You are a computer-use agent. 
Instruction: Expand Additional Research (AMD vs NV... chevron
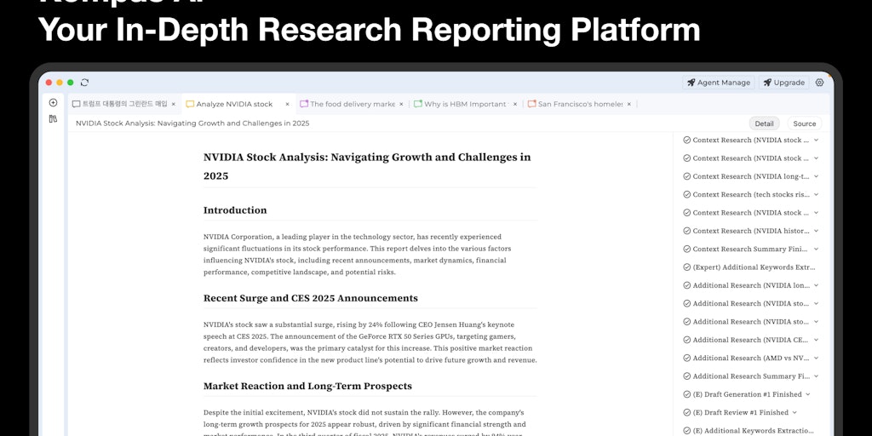pyautogui.click(x=816, y=359)
